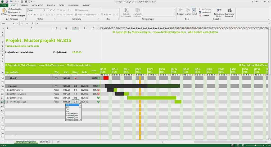Screen dimensions: 271x147
Task: Toggle bold formatting in Schriftart group
Action: pos(29,15)
